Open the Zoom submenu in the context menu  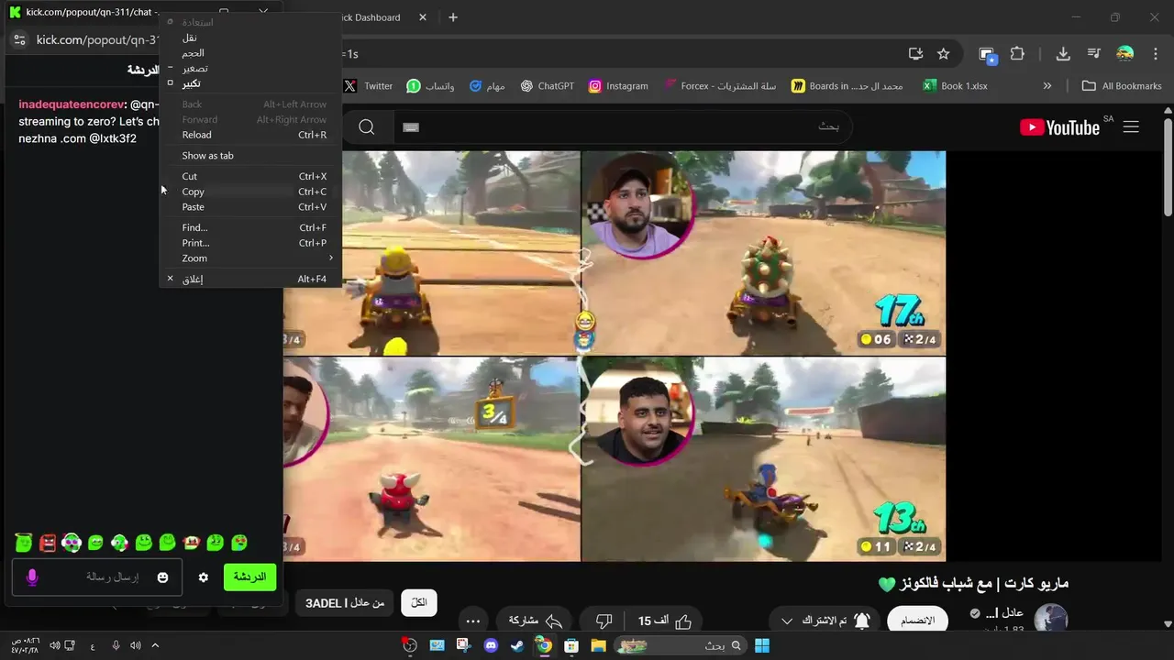(250, 258)
